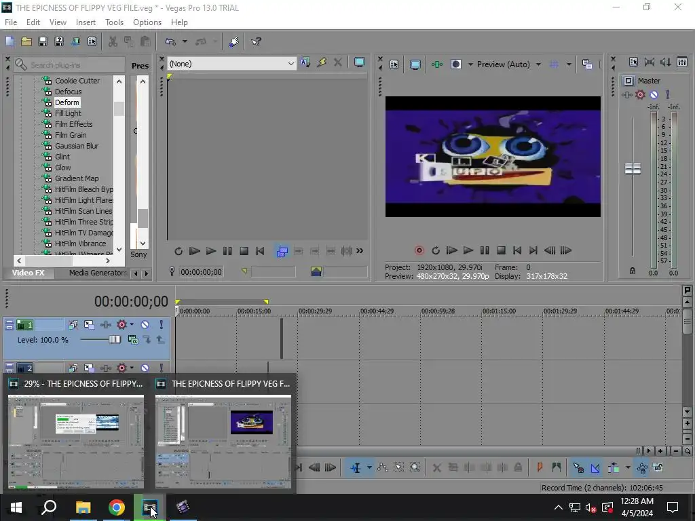Toggle loop playback in trimmer
Screen dimensions: 695x521
coord(179,251)
